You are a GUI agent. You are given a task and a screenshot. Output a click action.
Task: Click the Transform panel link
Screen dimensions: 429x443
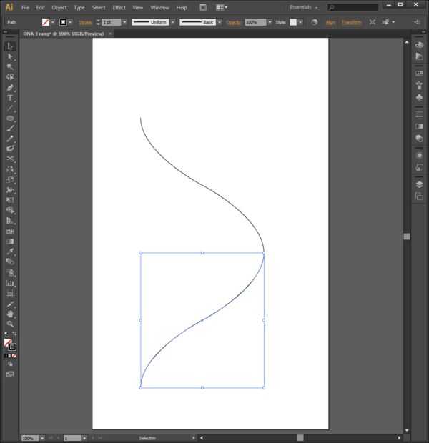pos(352,22)
